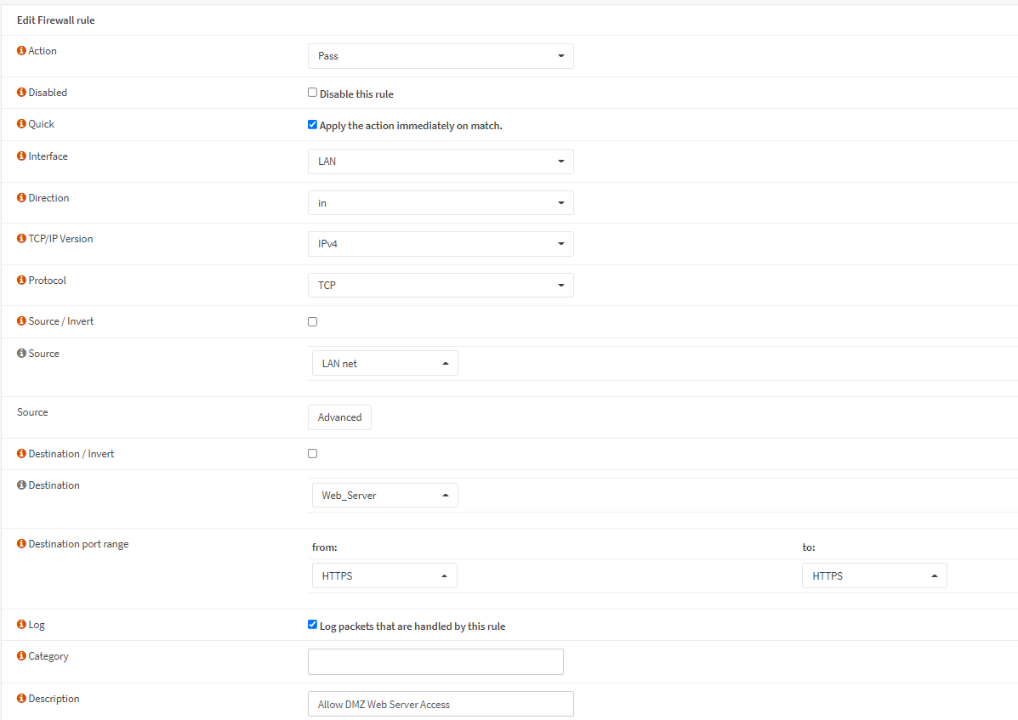Image resolution: width=1018 pixels, height=720 pixels.
Task: Click the Destination port range label
Action: [78, 544]
